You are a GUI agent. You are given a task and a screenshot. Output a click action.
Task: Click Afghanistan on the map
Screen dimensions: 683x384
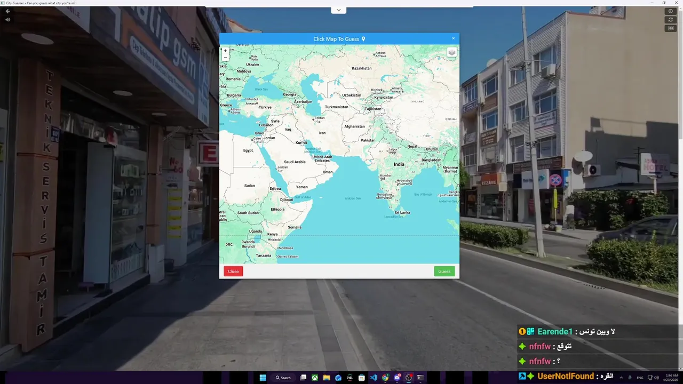(x=355, y=126)
